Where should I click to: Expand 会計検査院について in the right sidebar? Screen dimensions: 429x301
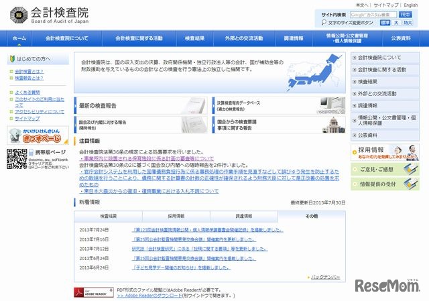tap(385, 58)
